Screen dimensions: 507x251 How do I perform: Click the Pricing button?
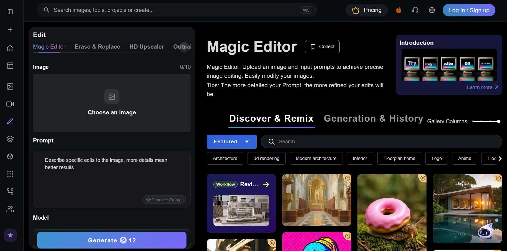point(367,10)
